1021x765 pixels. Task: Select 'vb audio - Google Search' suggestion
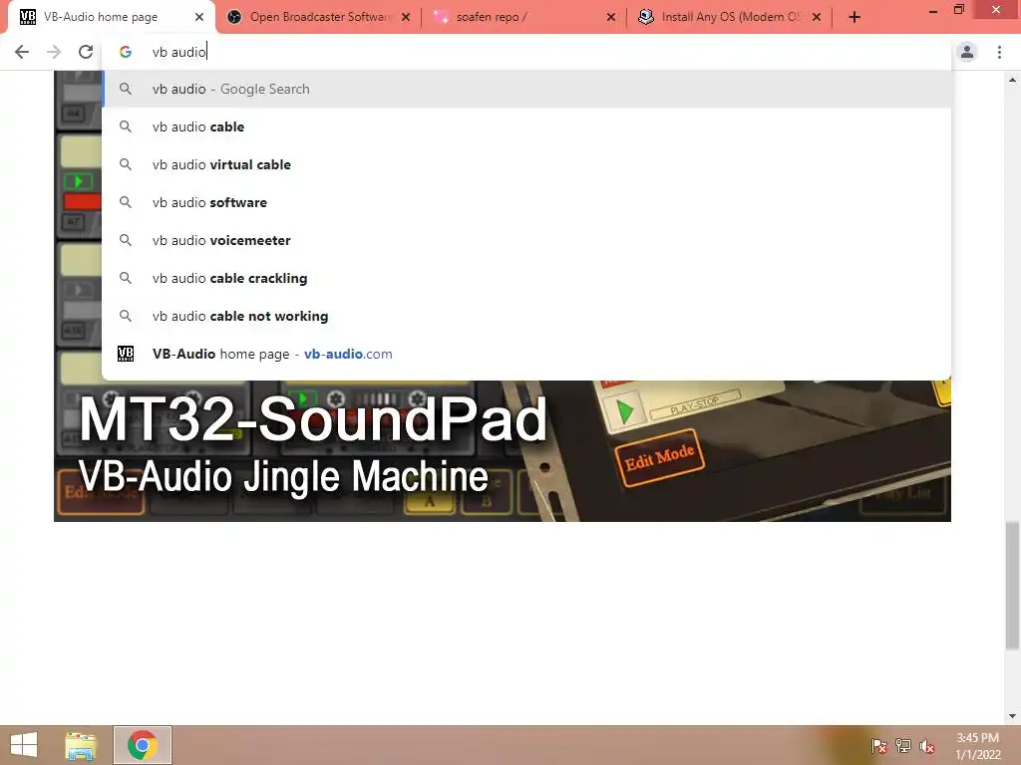pyautogui.click(x=526, y=89)
